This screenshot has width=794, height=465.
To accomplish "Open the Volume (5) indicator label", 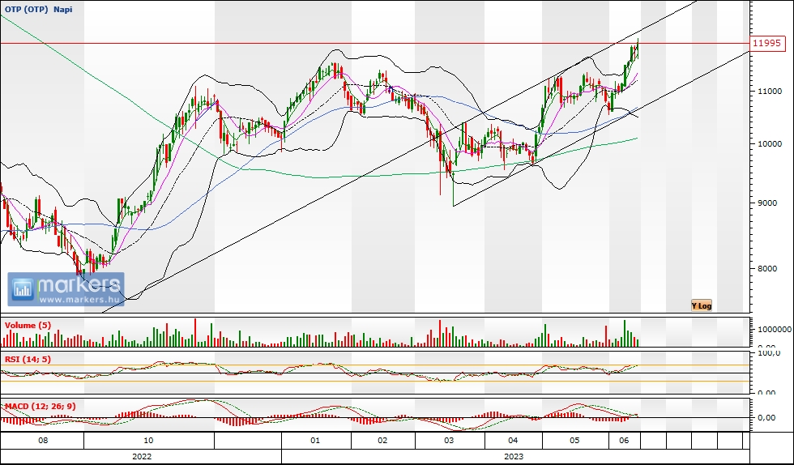I will [x=28, y=325].
